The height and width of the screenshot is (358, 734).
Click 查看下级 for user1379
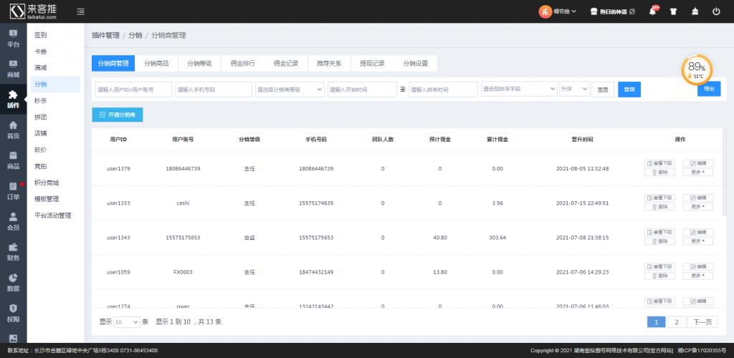[659, 163]
